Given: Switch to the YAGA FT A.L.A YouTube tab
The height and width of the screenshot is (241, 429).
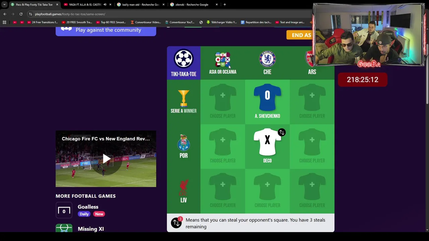Looking at the screenshot, I should coord(85,5).
